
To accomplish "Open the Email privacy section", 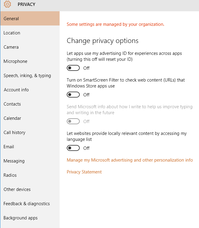I will [x=9, y=147].
